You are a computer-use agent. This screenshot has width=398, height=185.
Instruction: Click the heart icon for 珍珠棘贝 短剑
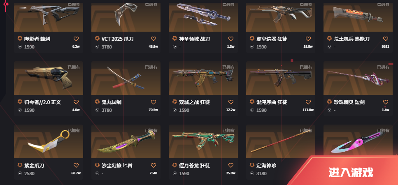(386, 102)
